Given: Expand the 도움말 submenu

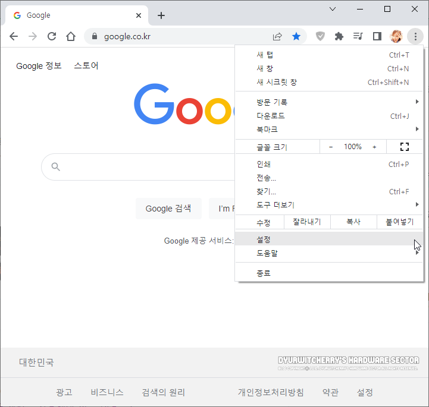Looking at the screenshot, I should click(x=329, y=253).
